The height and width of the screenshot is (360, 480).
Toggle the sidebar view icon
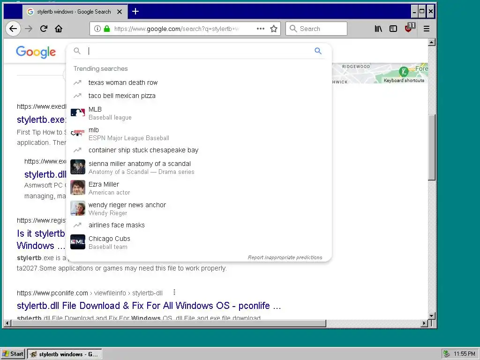click(393, 29)
